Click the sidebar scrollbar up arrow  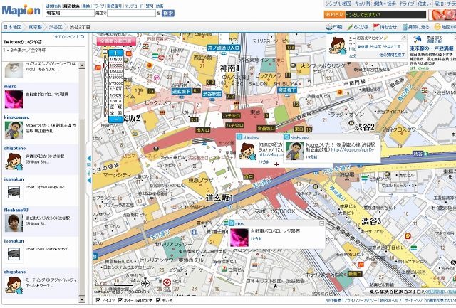[82, 65]
